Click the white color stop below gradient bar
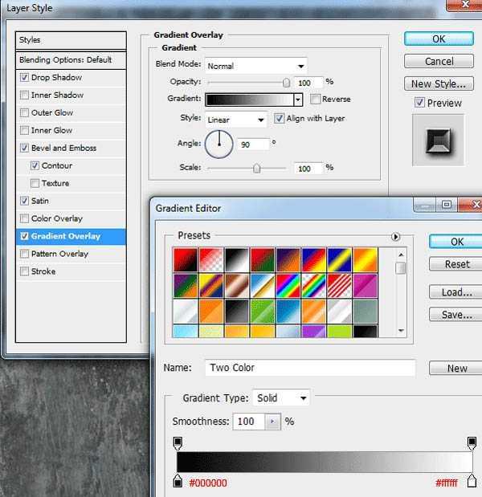Image resolution: width=482 pixels, height=497 pixels. click(472, 481)
